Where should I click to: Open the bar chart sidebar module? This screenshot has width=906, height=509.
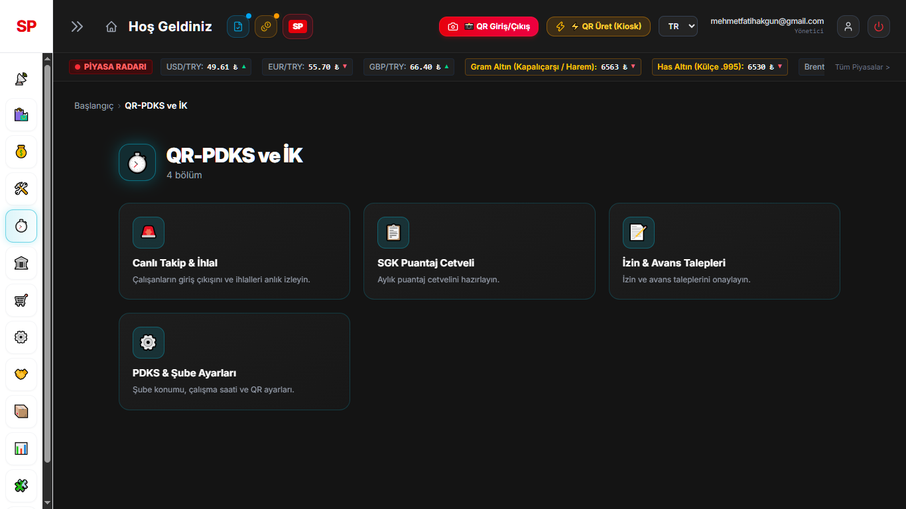(21, 449)
